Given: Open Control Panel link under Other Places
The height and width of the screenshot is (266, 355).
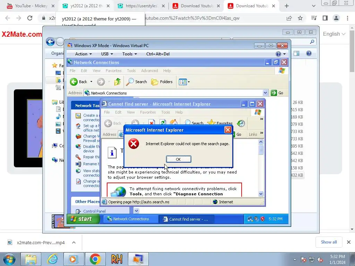Looking at the screenshot, I should [x=94, y=211].
